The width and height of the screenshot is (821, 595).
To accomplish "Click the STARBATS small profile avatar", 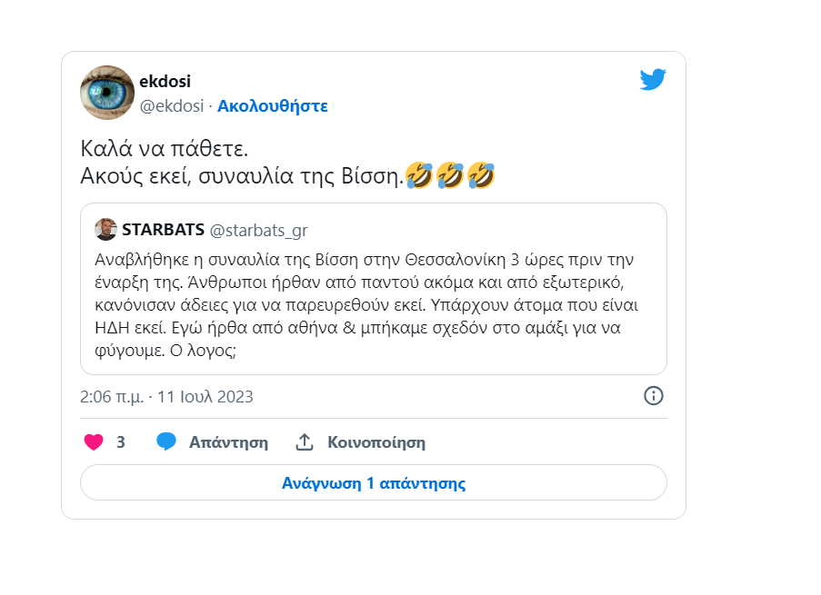I will 105,229.
